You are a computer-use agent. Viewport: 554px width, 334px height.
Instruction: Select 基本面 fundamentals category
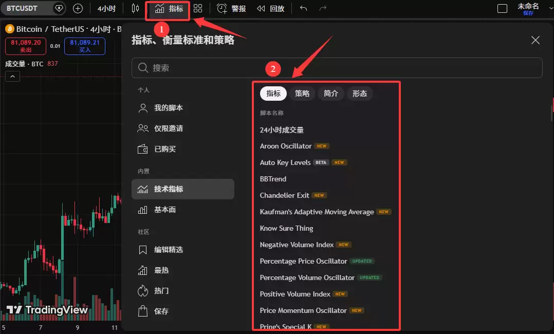click(182, 210)
